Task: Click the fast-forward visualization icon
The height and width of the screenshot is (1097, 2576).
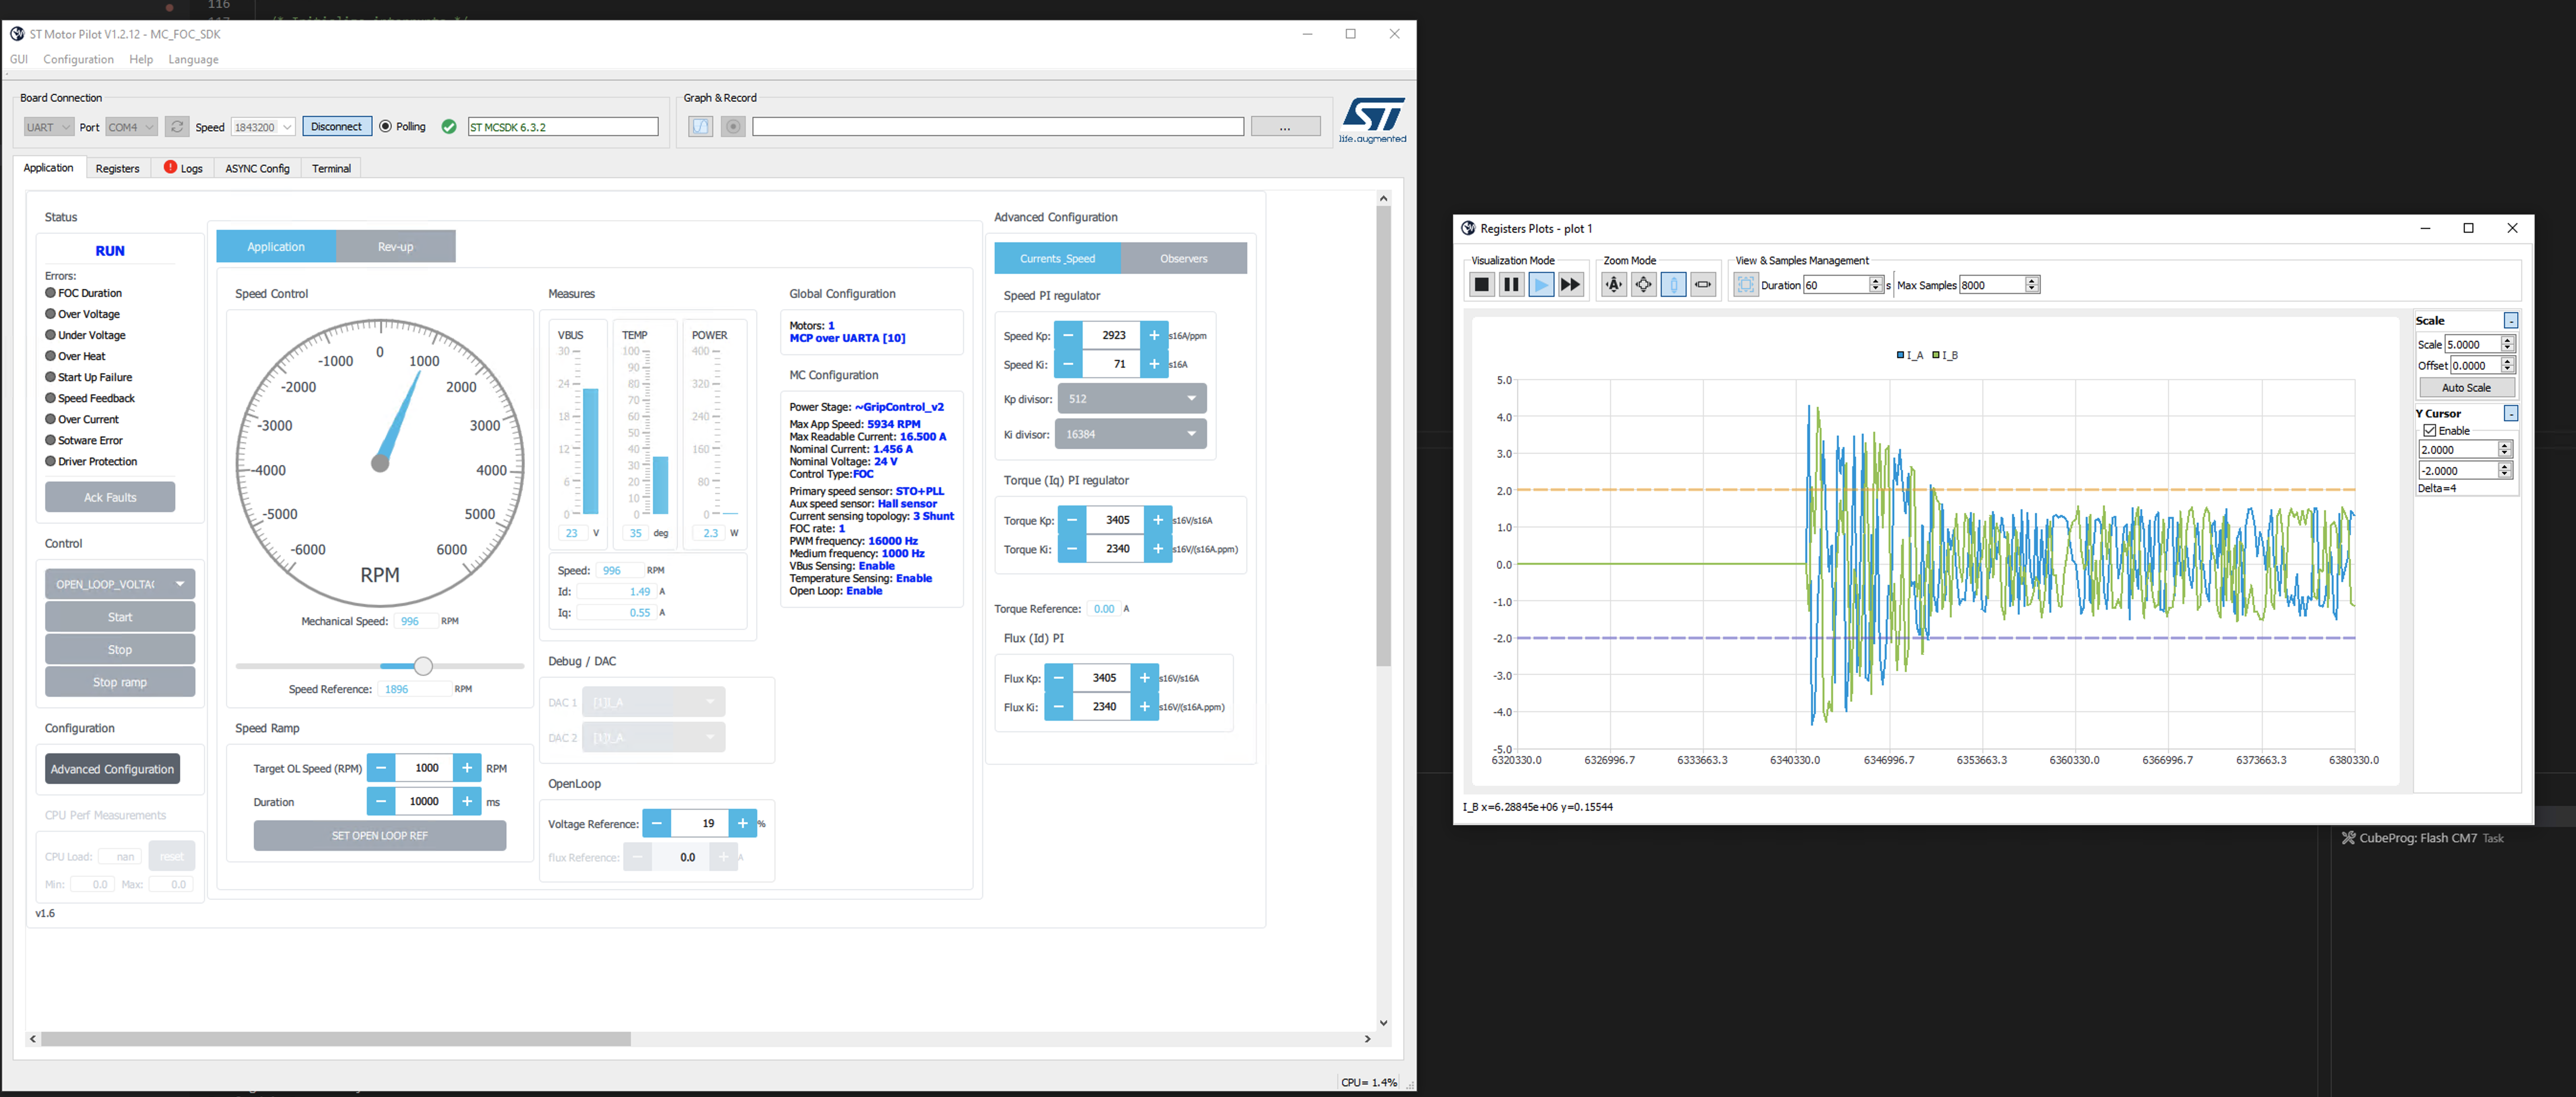Action: [x=1571, y=284]
